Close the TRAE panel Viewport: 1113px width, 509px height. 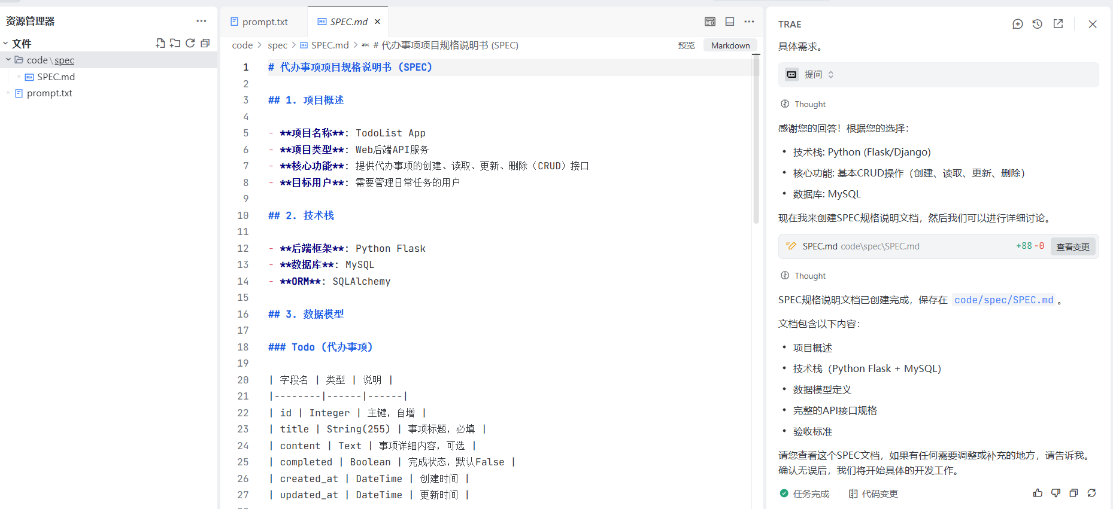[1093, 24]
